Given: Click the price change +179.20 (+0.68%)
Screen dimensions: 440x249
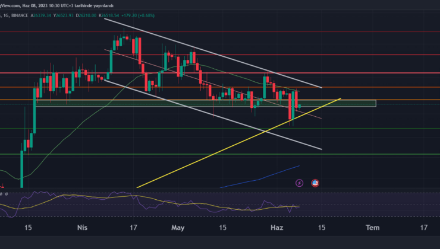Looking at the screenshot, I should tap(138, 15).
